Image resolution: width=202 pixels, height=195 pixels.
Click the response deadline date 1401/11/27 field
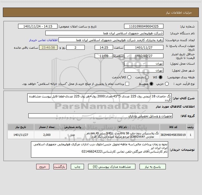(144, 47)
